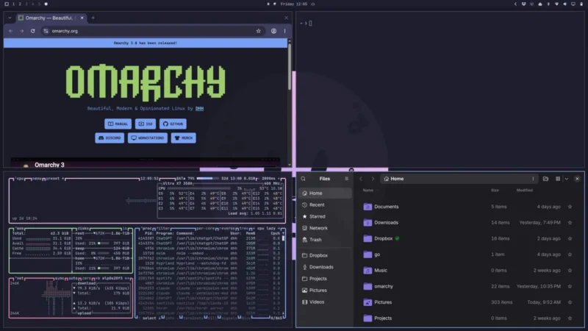Star the go folder

click(570, 255)
